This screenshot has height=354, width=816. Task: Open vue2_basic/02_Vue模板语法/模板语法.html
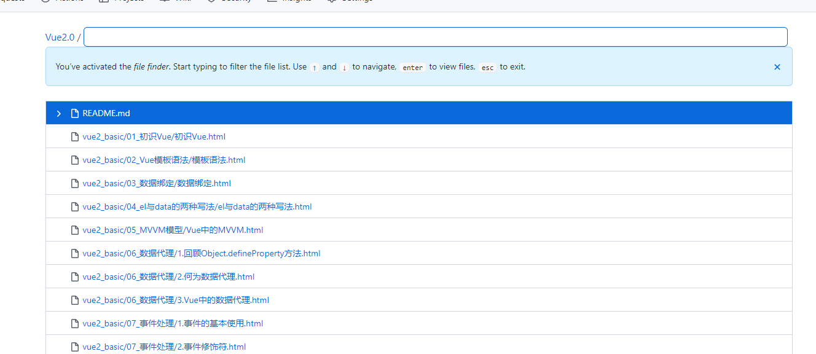163,160
